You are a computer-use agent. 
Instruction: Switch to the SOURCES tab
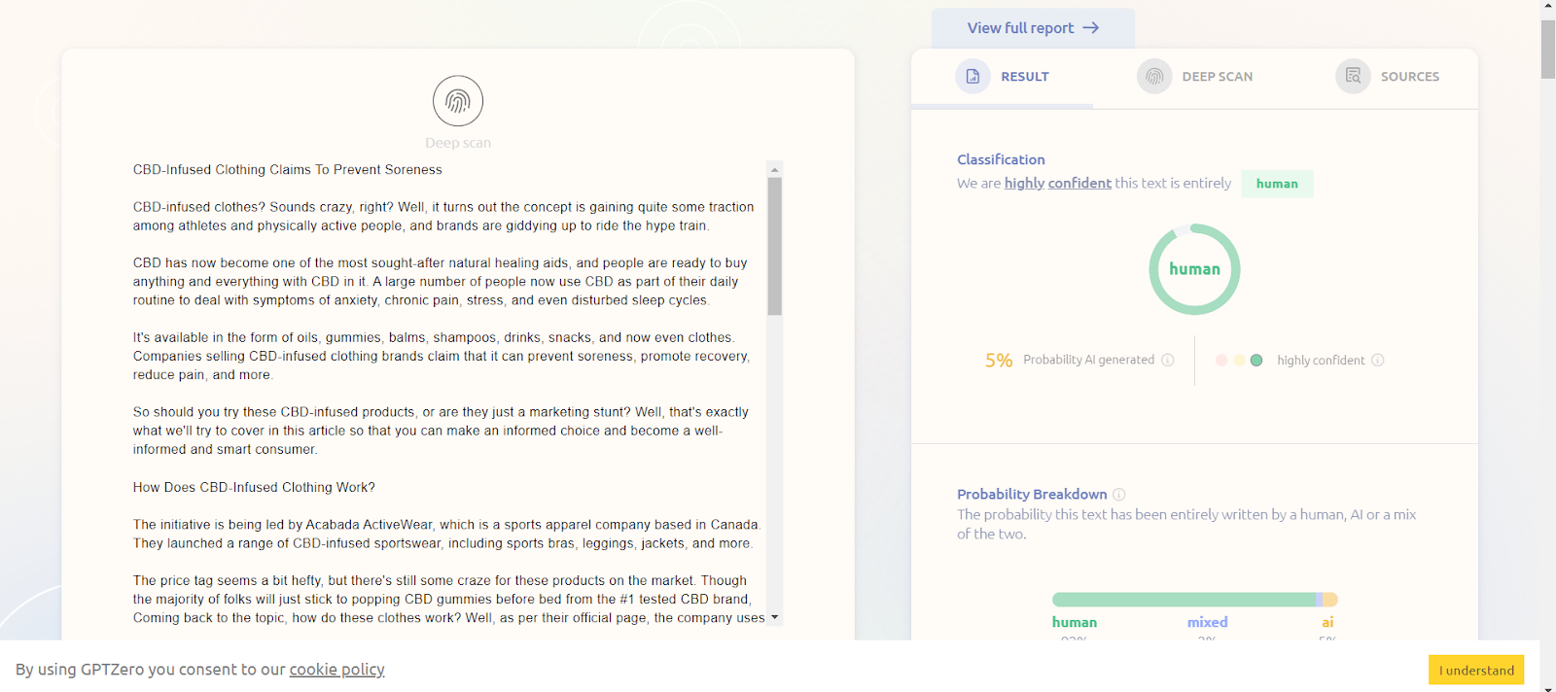coord(1388,77)
